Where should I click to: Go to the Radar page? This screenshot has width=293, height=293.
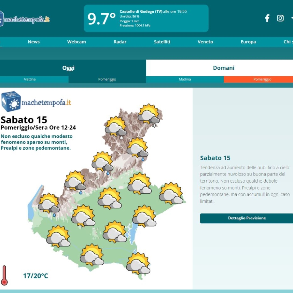(x=120, y=42)
